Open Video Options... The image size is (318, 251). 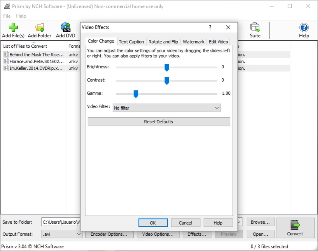[158, 234]
